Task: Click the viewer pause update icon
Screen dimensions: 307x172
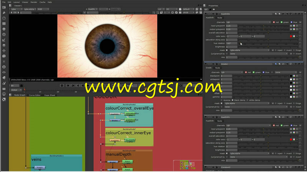Action: click(x=180, y=13)
